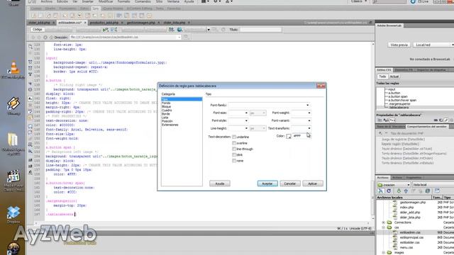The width and height of the screenshot is (454, 255).
Task: Open the site management icon in menu bar
Action: (x=229, y=1)
